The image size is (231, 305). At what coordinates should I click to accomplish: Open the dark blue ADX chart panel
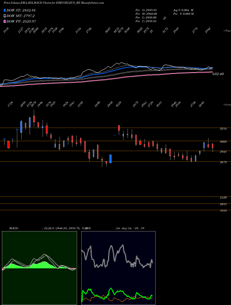coord(118,268)
